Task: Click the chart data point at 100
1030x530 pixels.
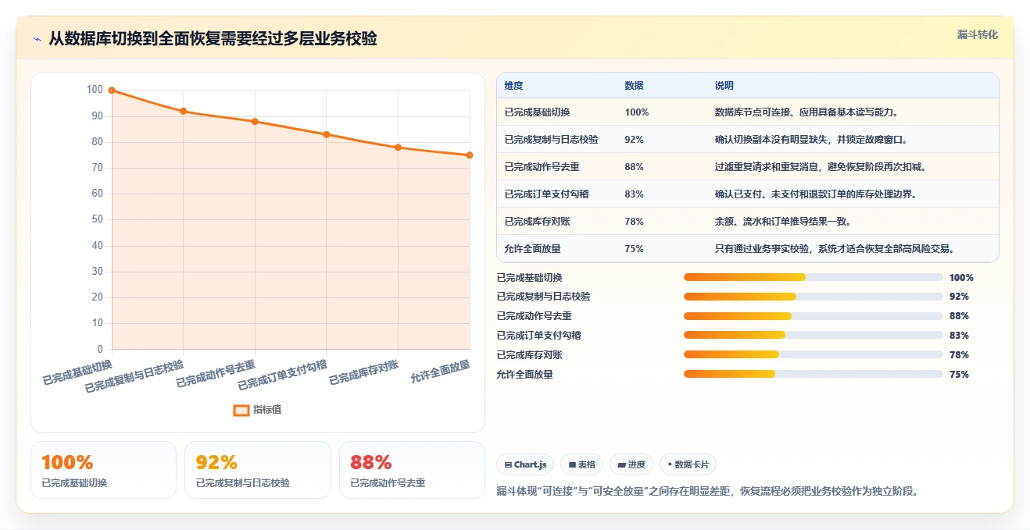Action: point(112,91)
